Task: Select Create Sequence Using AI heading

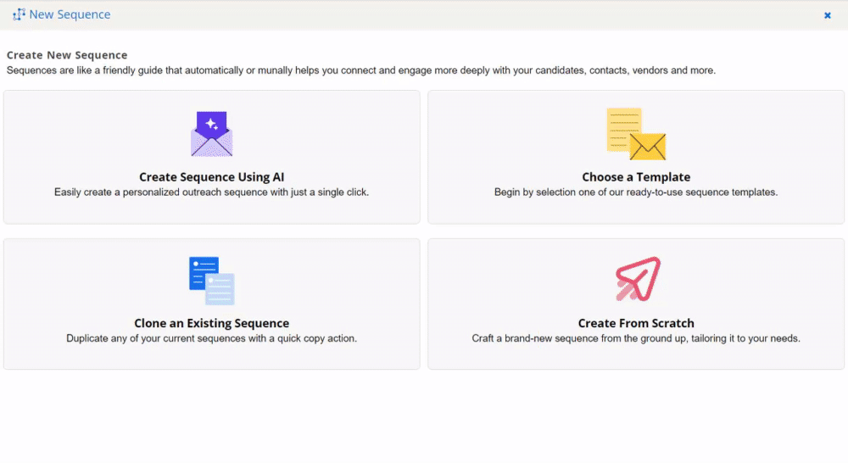Action: (x=211, y=177)
